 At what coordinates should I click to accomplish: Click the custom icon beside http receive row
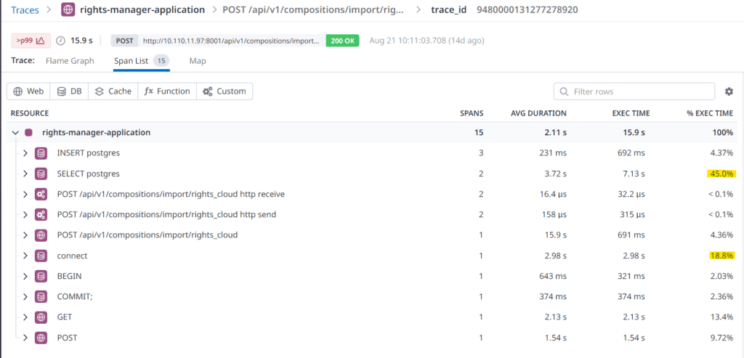[x=41, y=194]
